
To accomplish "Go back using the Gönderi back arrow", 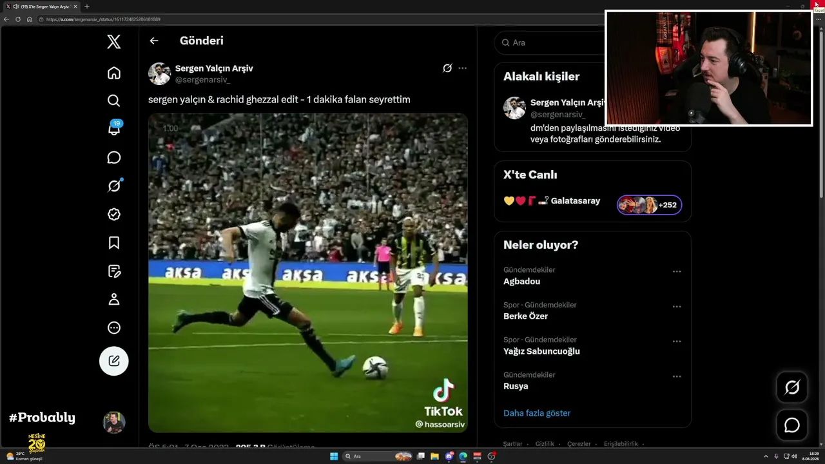I will (154, 41).
